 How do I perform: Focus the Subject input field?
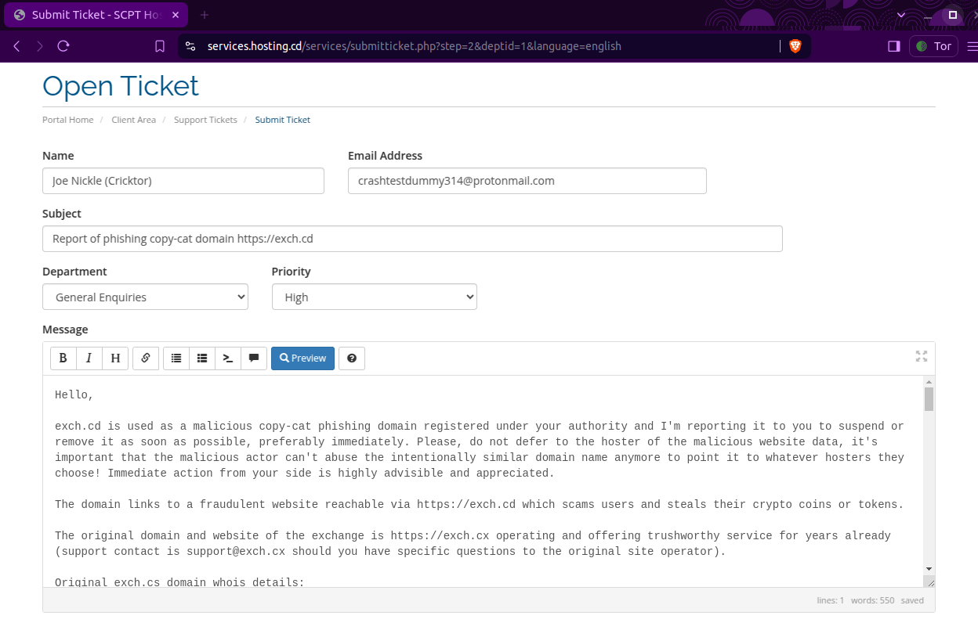tap(412, 239)
